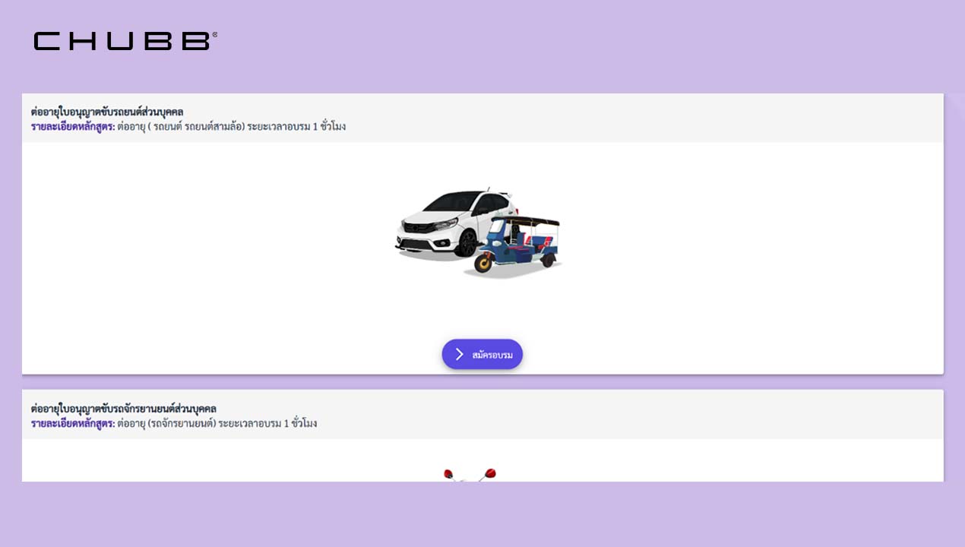Screen dimensions: 965x547
Task: Click the car course description mentioning รถยนต์สามล้อ
Action: click(x=232, y=126)
